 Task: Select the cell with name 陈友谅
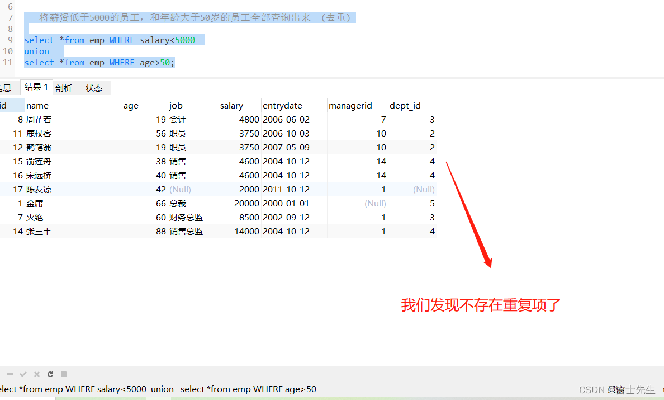73,190
